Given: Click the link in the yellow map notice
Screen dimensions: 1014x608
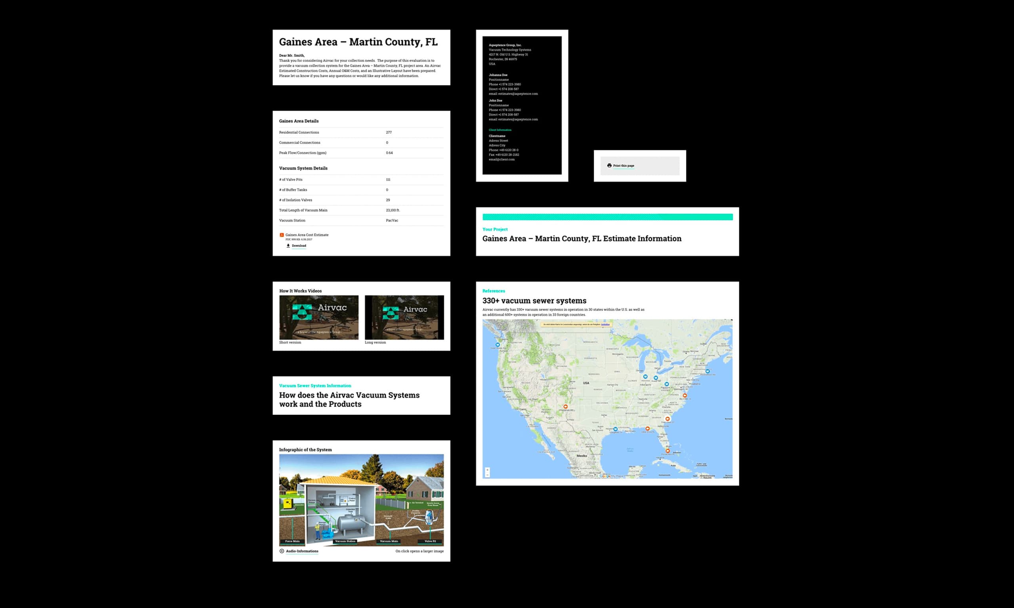Looking at the screenshot, I should 605,325.
